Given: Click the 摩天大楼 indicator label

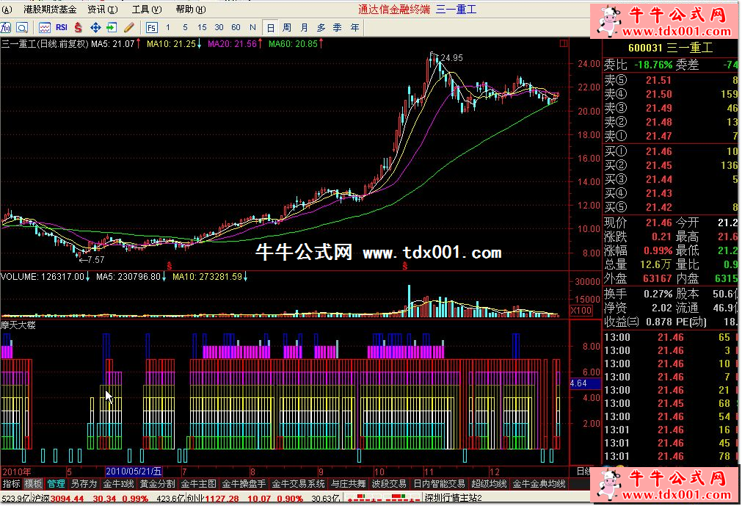Looking at the screenshot, I should (18, 325).
